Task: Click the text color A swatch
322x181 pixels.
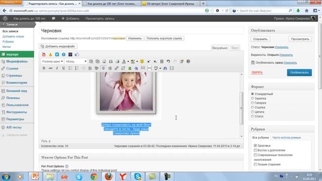Action: pos(124,61)
